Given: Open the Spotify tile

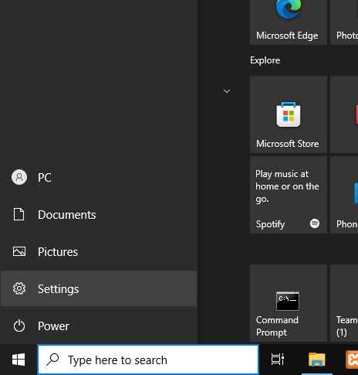Looking at the screenshot, I should (x=289, y=195).
